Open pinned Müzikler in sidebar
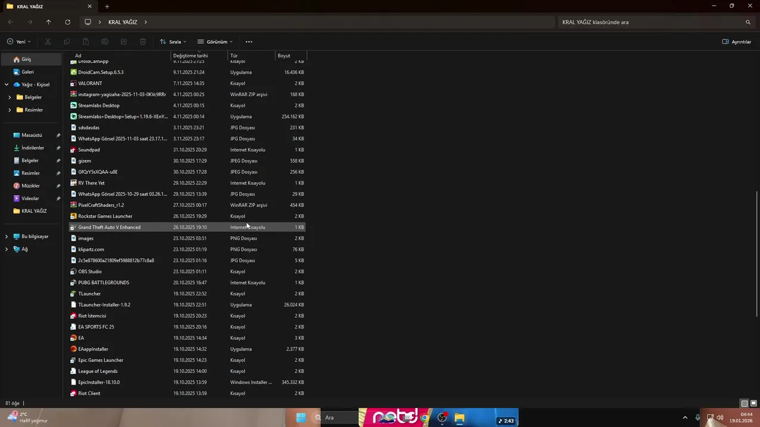 [x=31, y=186]
